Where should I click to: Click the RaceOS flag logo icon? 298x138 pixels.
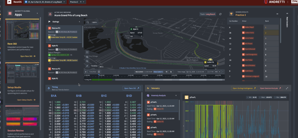9,2
